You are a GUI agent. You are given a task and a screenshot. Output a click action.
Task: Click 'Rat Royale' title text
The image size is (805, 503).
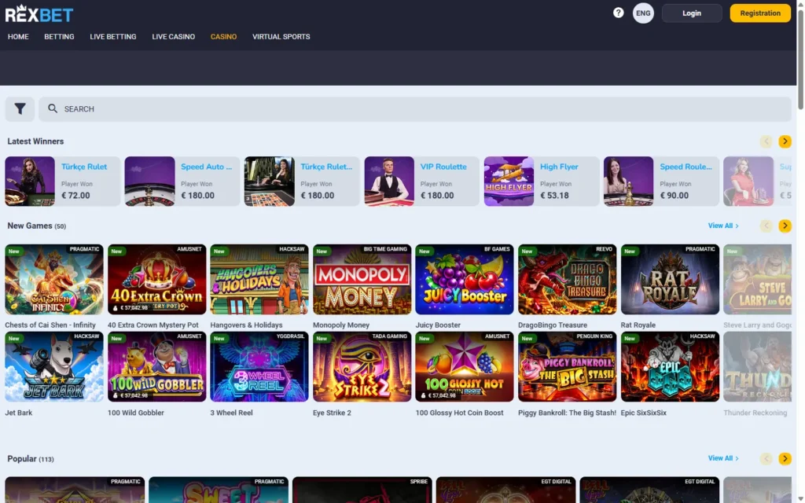(x=638, y=325)
